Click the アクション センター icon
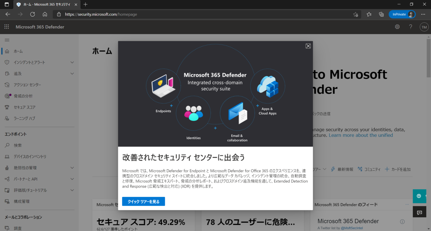The height and width of the screenshot is (231, 431). pyautogui.click(x=7, y=85)
